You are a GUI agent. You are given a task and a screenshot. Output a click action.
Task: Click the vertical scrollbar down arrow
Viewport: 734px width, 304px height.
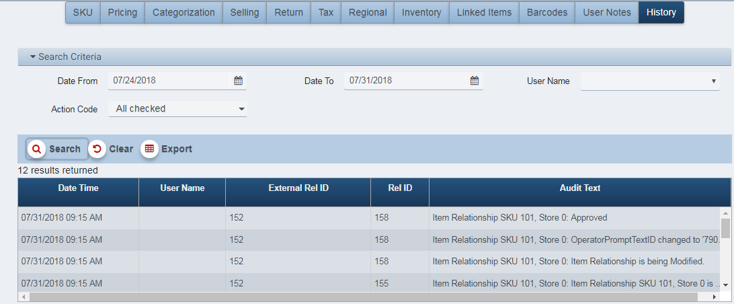tap(725, 286)
